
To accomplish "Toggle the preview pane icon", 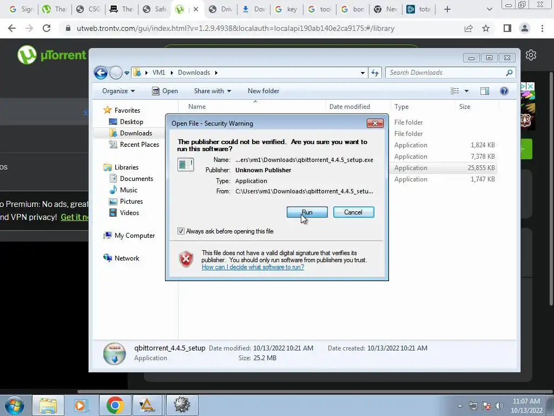I will (x=484, y=91).
